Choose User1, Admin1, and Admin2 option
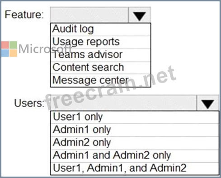Viewport: 221px width, 178px height. point(135,169)
